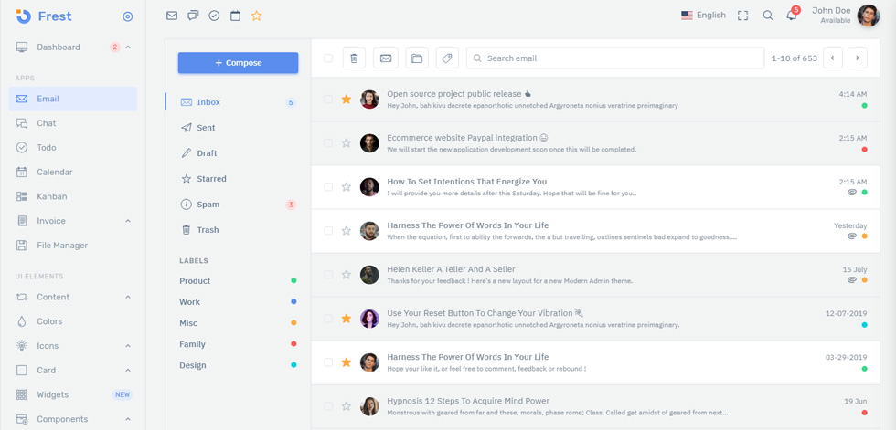Screen dimensions: 896x430
Task: Click the mark-as-unread envelope toolbar button
Action: click(386, 58)
